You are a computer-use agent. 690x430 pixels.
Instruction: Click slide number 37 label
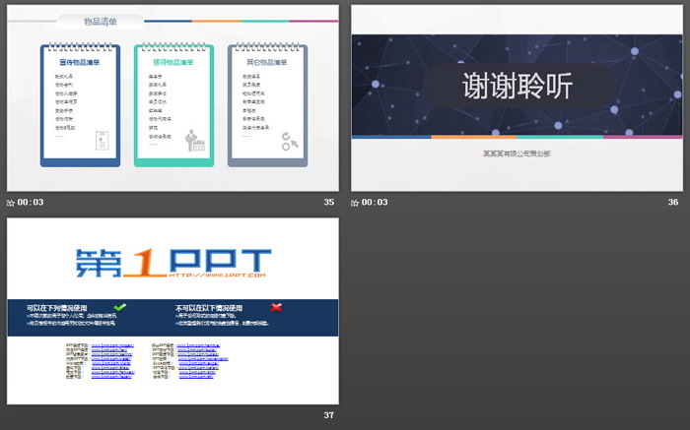coord(328,415)
